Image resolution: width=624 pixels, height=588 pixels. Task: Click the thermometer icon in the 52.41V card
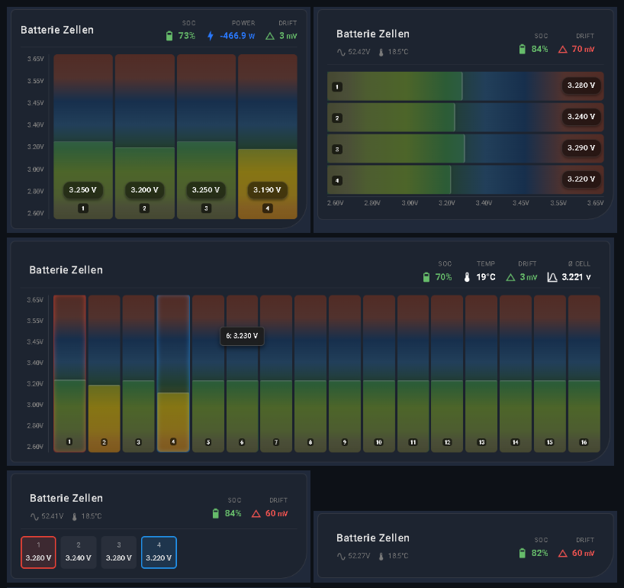[75, 516]
